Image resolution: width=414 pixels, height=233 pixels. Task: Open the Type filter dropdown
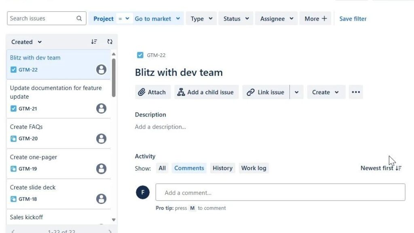[x=201, y=19]
